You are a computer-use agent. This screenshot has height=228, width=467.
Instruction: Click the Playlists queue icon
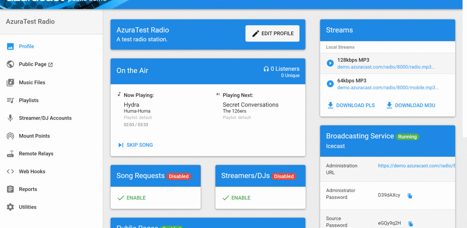coord(11,100)
